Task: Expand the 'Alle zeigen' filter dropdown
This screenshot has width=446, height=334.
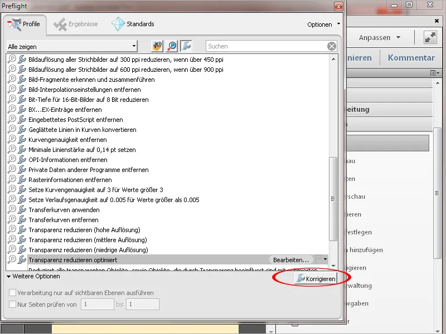Action: click(x=72, y=47)
